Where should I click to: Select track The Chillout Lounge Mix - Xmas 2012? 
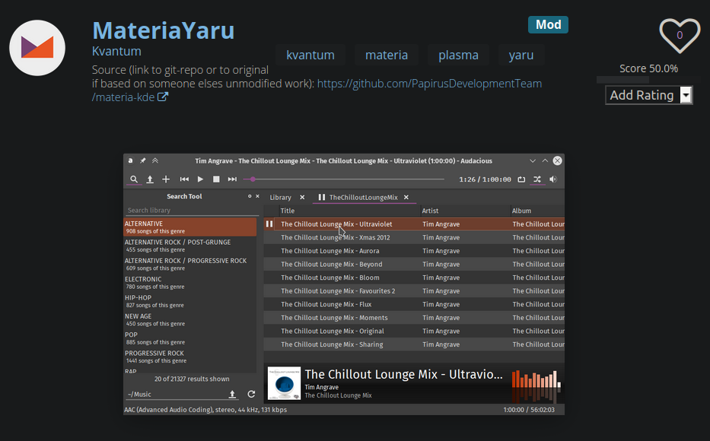414,237
